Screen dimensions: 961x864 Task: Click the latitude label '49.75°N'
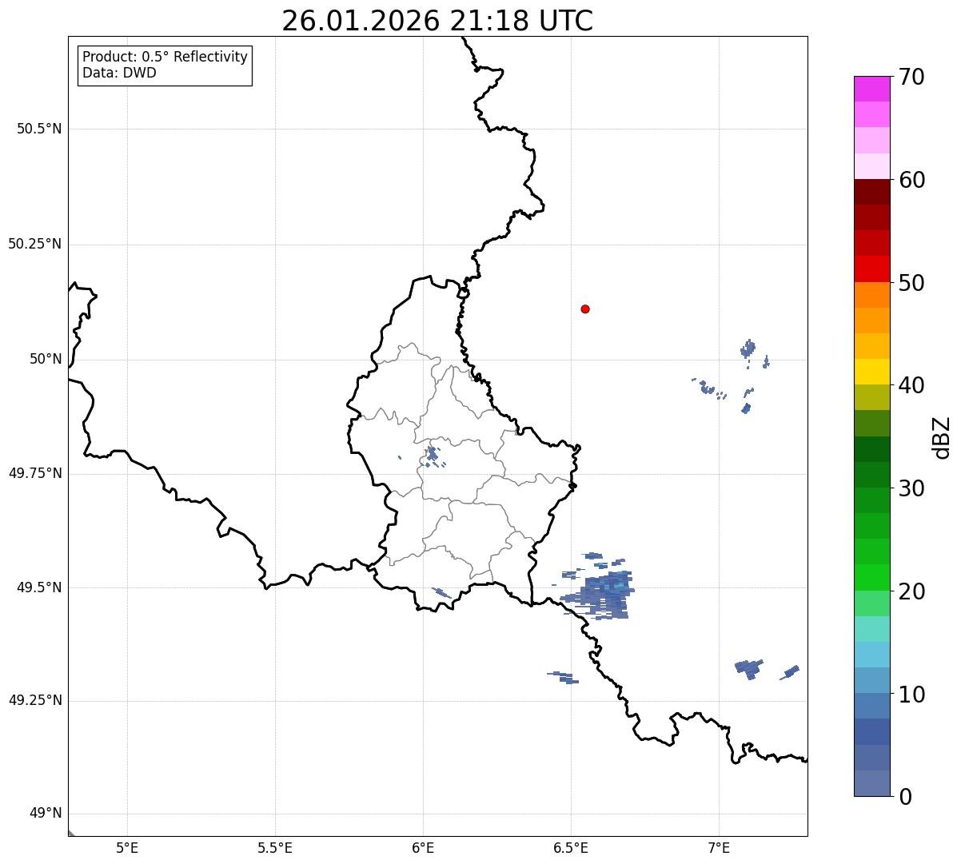coord(35,473)
